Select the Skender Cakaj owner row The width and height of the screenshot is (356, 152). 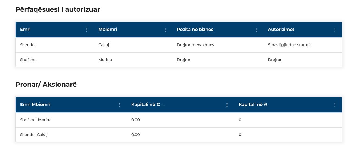(x=179, y=135)
